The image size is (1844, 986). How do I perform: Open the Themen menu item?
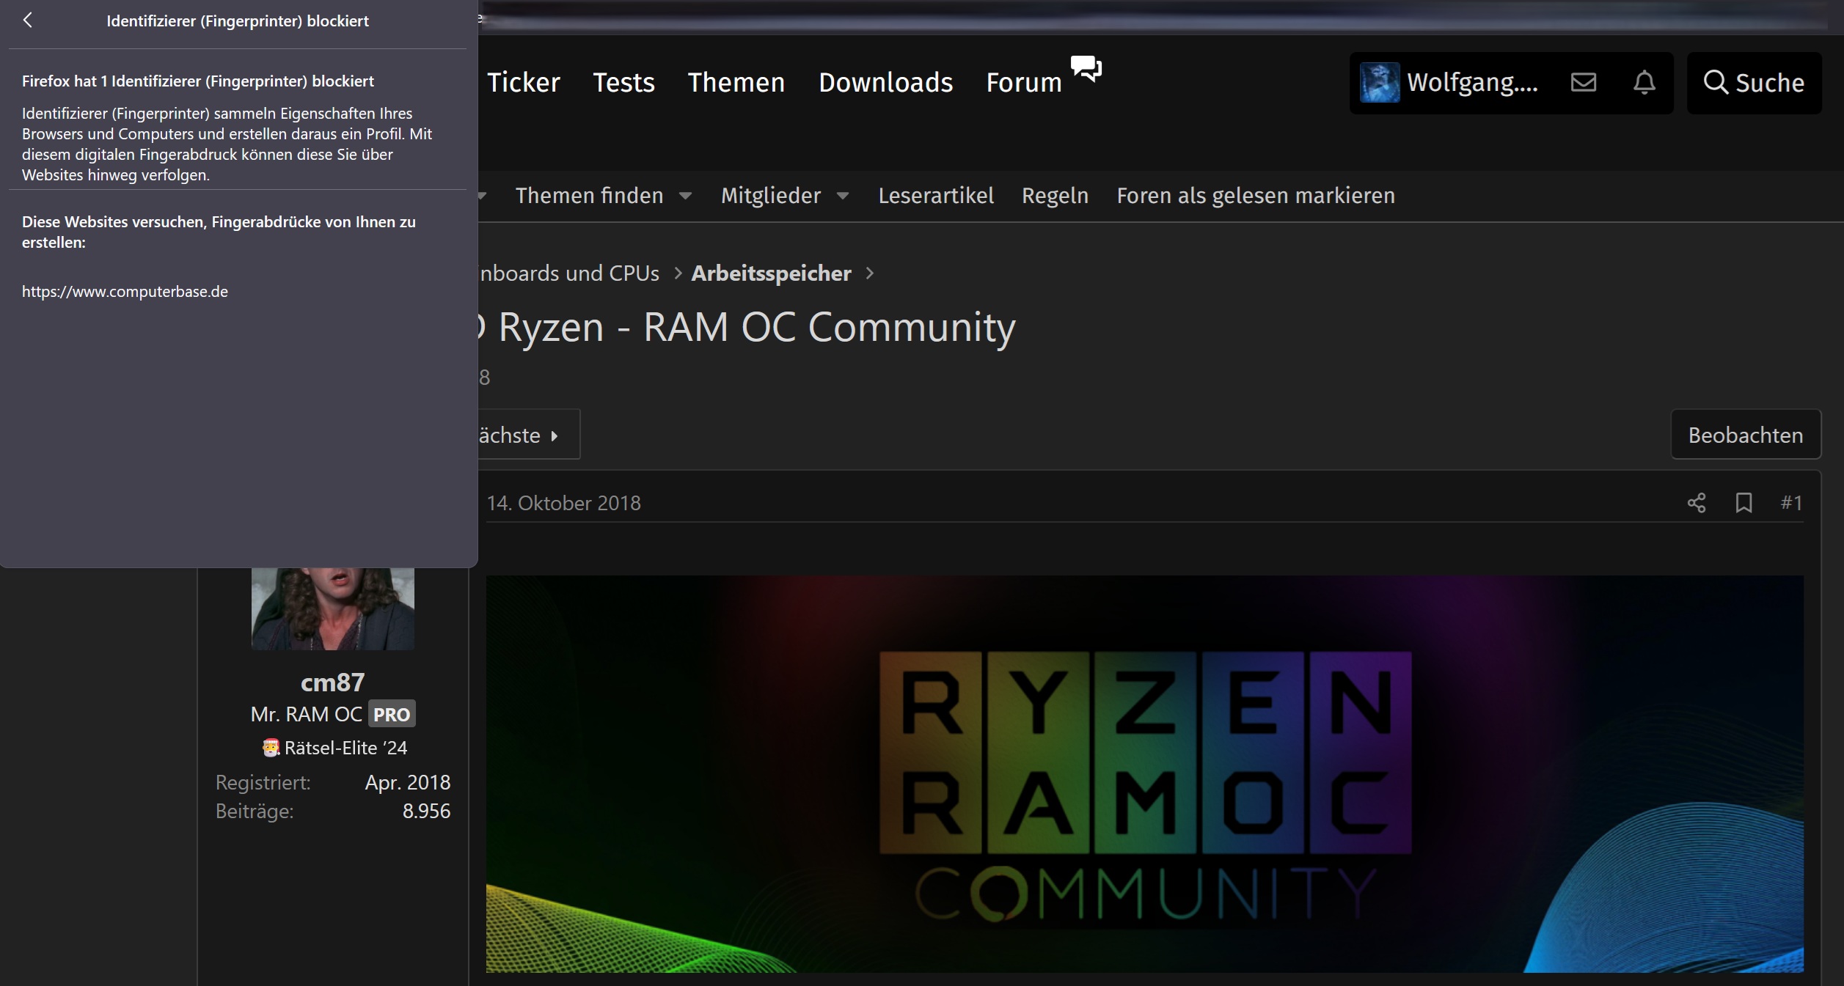pos(736,83)
